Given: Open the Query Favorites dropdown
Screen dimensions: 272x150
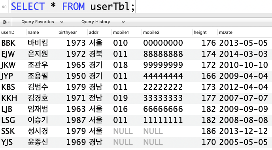Looking at the screenshot, I should point(42,22).
